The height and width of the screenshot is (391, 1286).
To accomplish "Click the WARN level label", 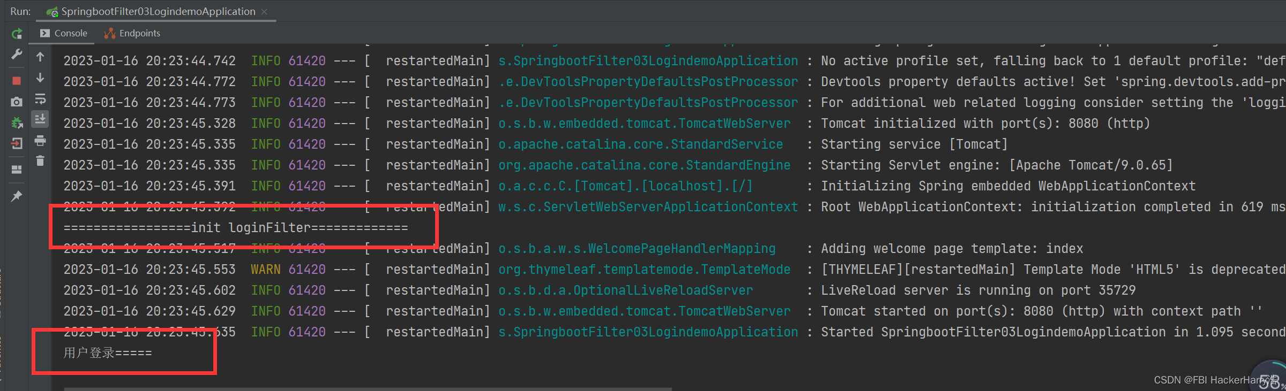I will click(x=266, y=270).
